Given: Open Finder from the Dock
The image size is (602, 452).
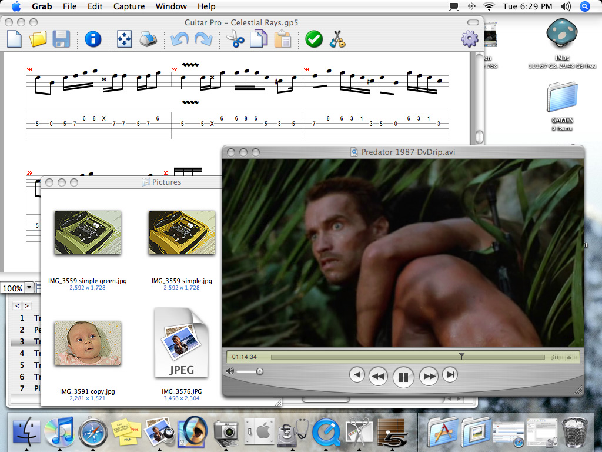Looking at the screenshot, I should click(26, 431).
